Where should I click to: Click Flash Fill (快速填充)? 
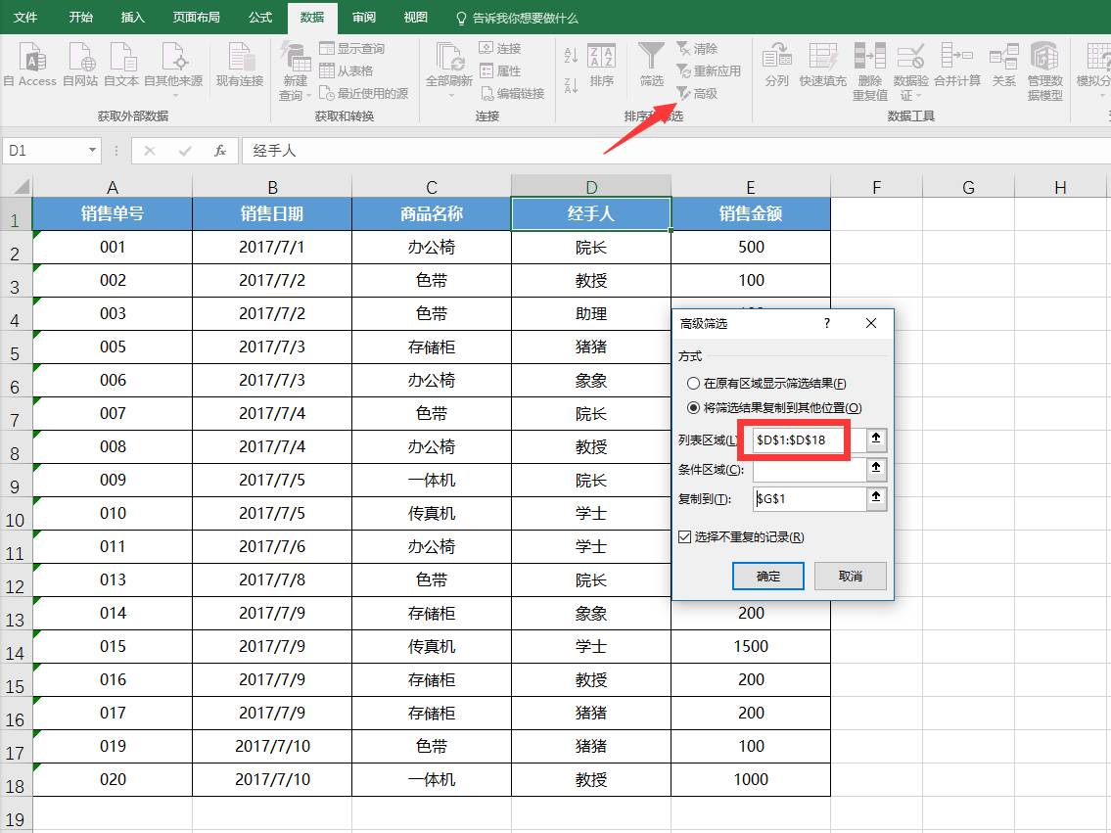(822, 65)
